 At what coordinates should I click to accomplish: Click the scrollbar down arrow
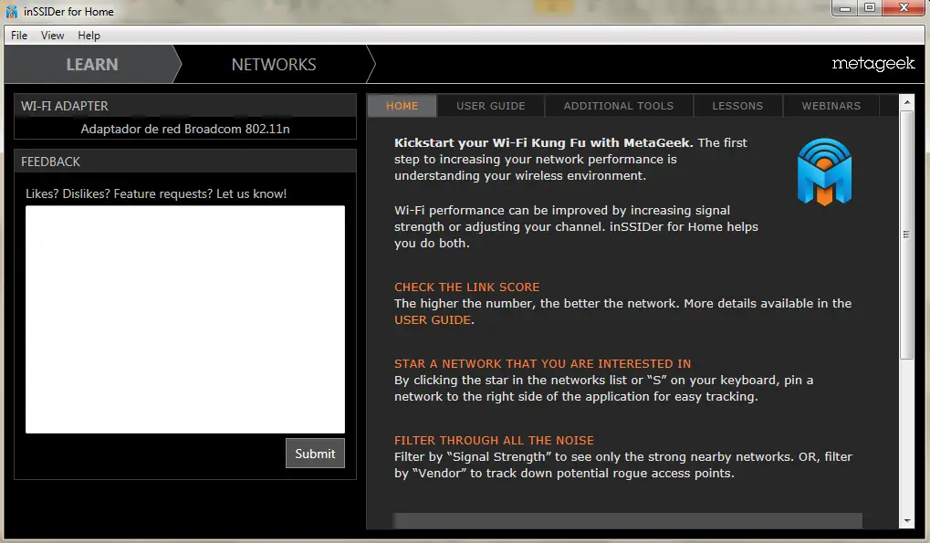point(907,521)
